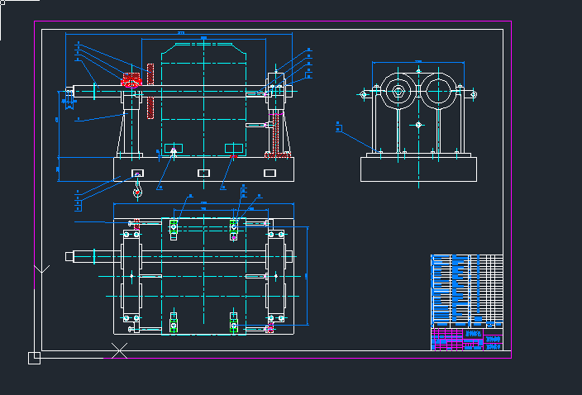Click the top-left green slotted bracket in plan view
Viewport: 582px width, 395px height.
tap(174, 226)
